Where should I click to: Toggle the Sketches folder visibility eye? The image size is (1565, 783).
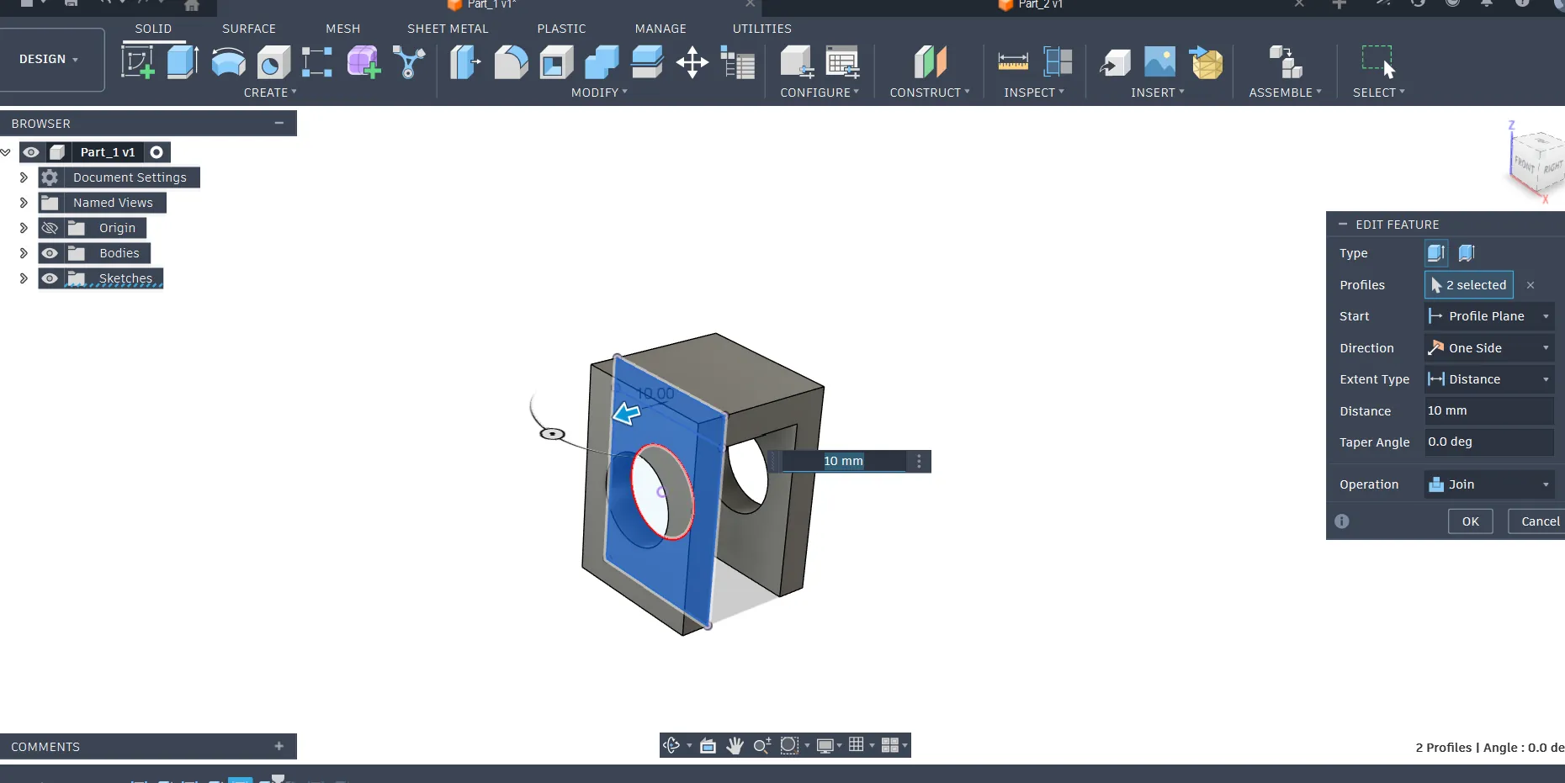tap(50, 278)
